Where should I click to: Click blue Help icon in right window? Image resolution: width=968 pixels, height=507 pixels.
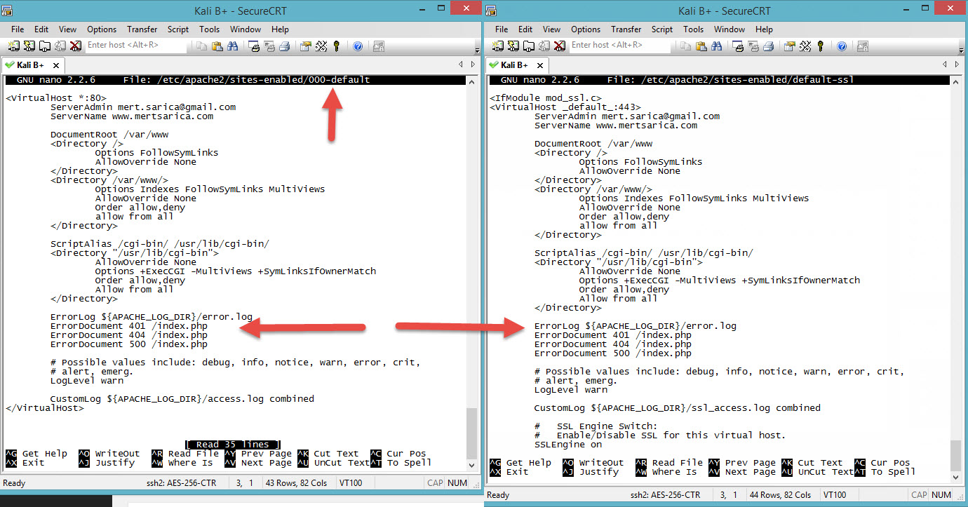point(842,46)
